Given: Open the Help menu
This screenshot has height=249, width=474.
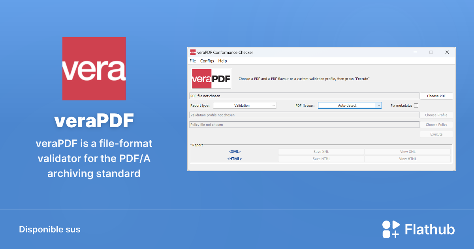Looking at the screenshot, I should 223,61.
